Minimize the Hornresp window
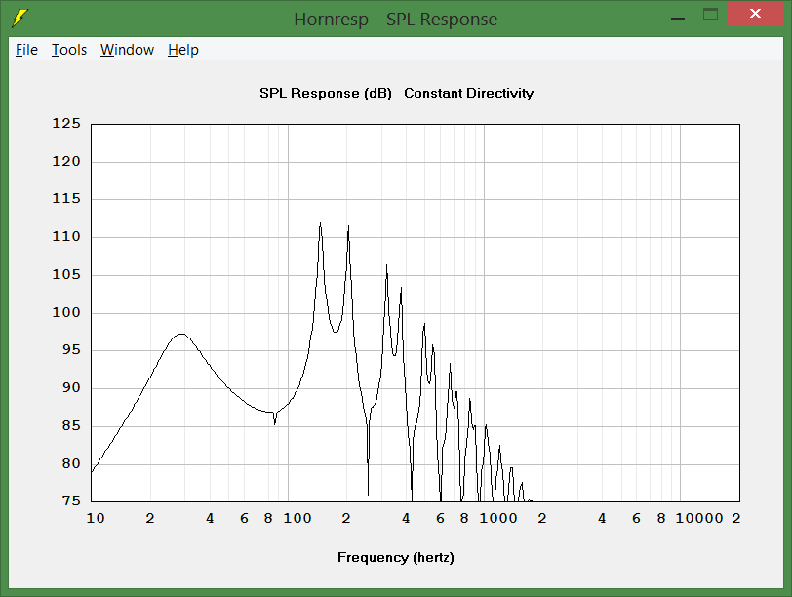792x597 pixels. 678,19
